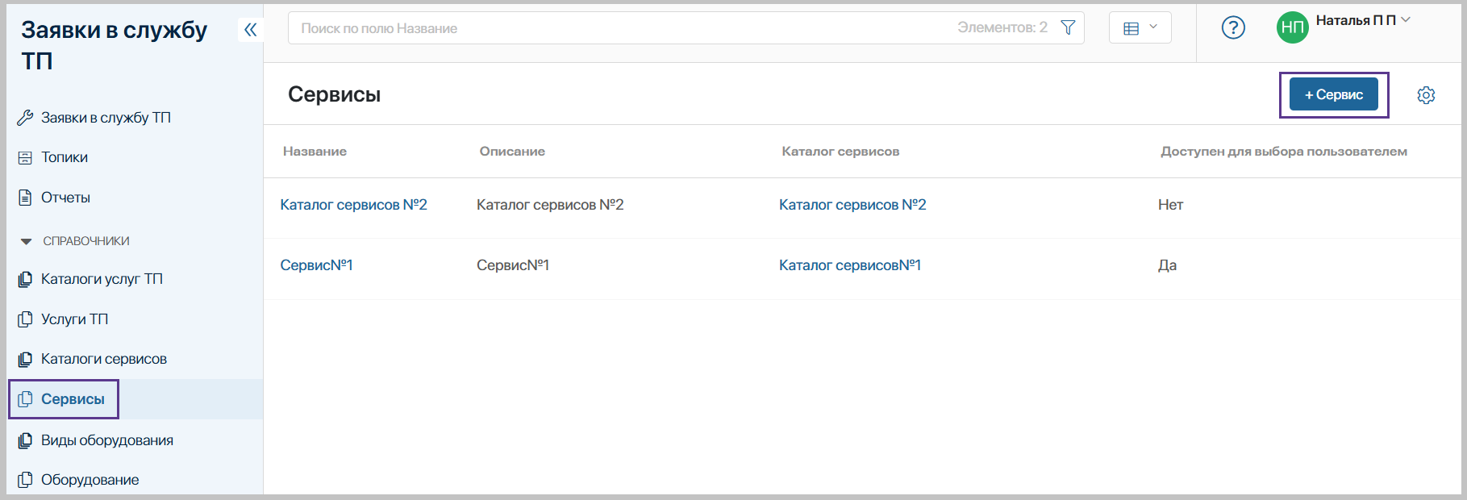Image resolution: width=1467 pixels, height=500 pixels.
Task: Open Каталоги услуг ТП in sidebar
Action: (x=102, y=279)
